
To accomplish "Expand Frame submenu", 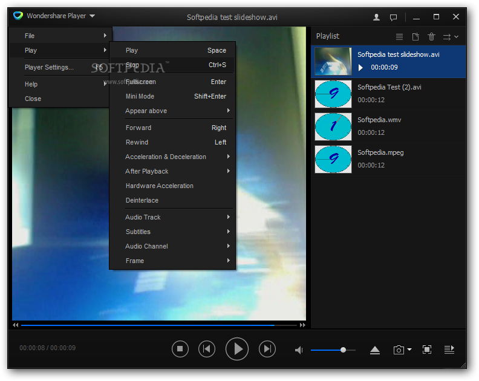I will point(172,261).
